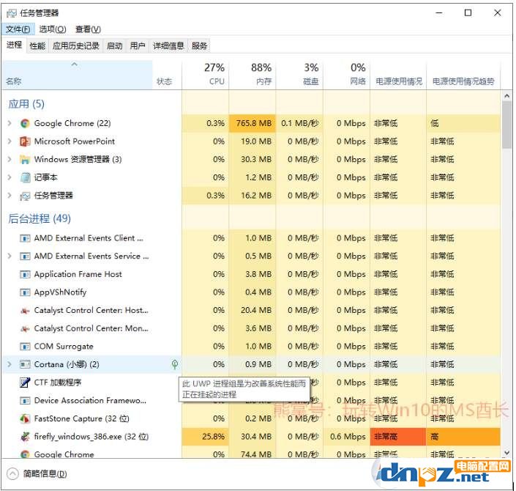516x491 pixels.
Task: Click the Cortana (小娜) process icon
Action: point(25,365)
